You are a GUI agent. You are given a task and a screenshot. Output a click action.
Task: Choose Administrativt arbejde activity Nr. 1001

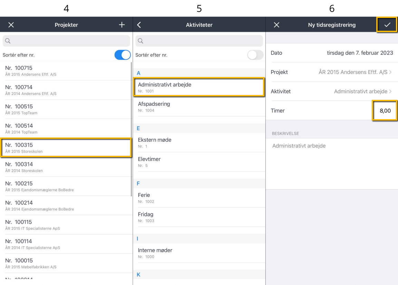point(199,87)
